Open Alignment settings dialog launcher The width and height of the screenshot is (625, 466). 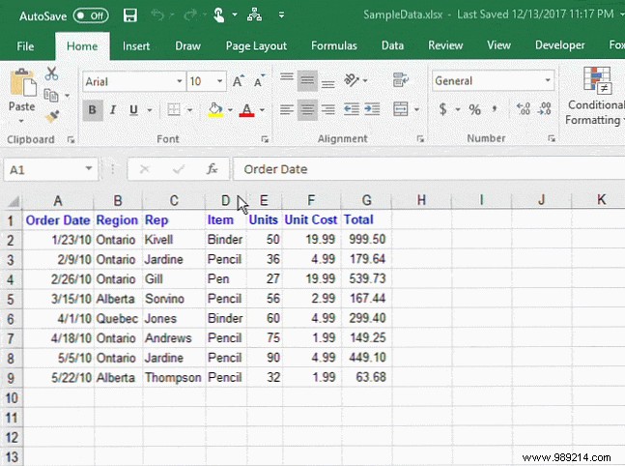[x=420, y=138]
